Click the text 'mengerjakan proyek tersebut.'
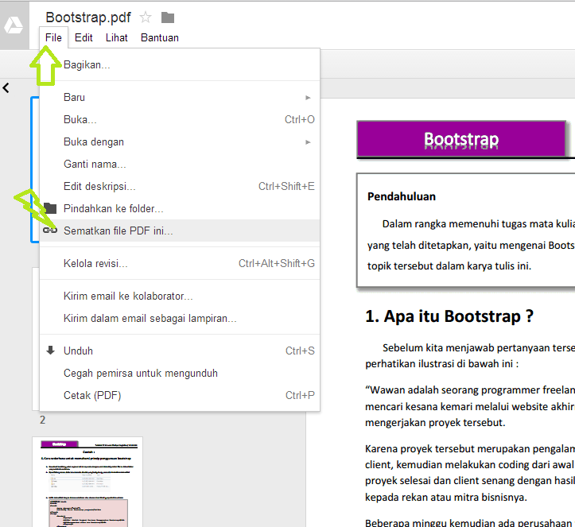 435,423
